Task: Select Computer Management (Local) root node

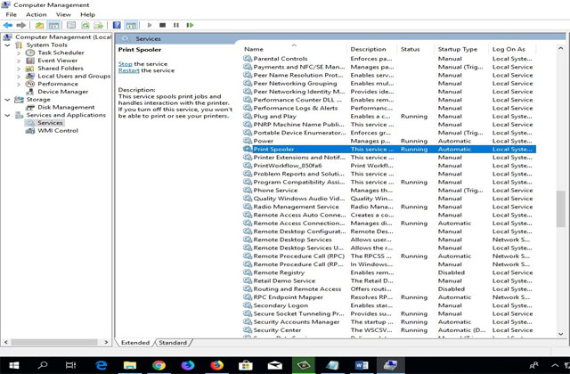Action: point(63,37)
